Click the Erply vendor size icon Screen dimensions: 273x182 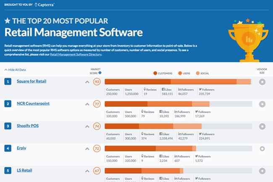pos(262,149)
